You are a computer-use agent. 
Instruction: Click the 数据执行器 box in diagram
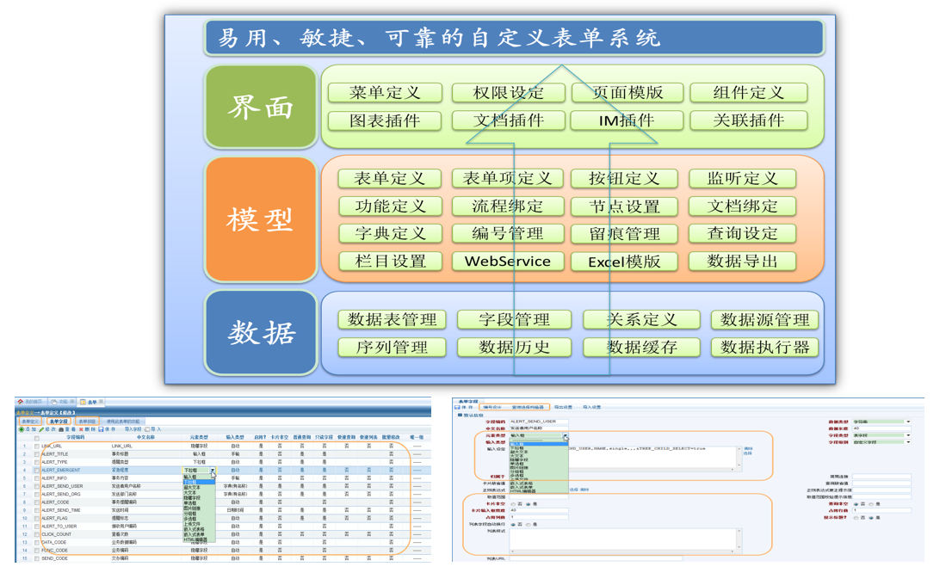[764, 347]
